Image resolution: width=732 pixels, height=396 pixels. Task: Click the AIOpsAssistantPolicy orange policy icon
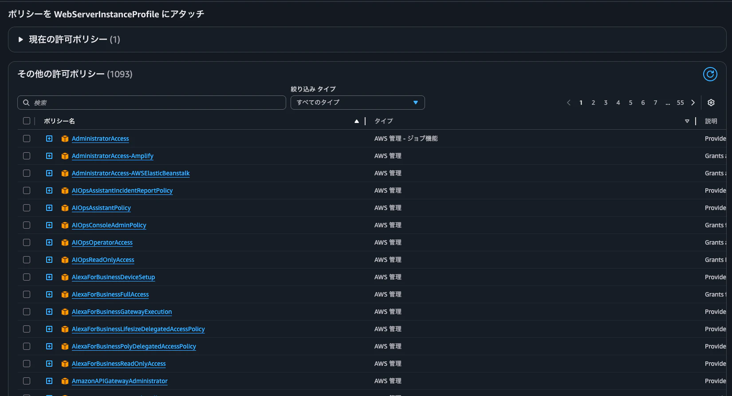coord(65,208)
